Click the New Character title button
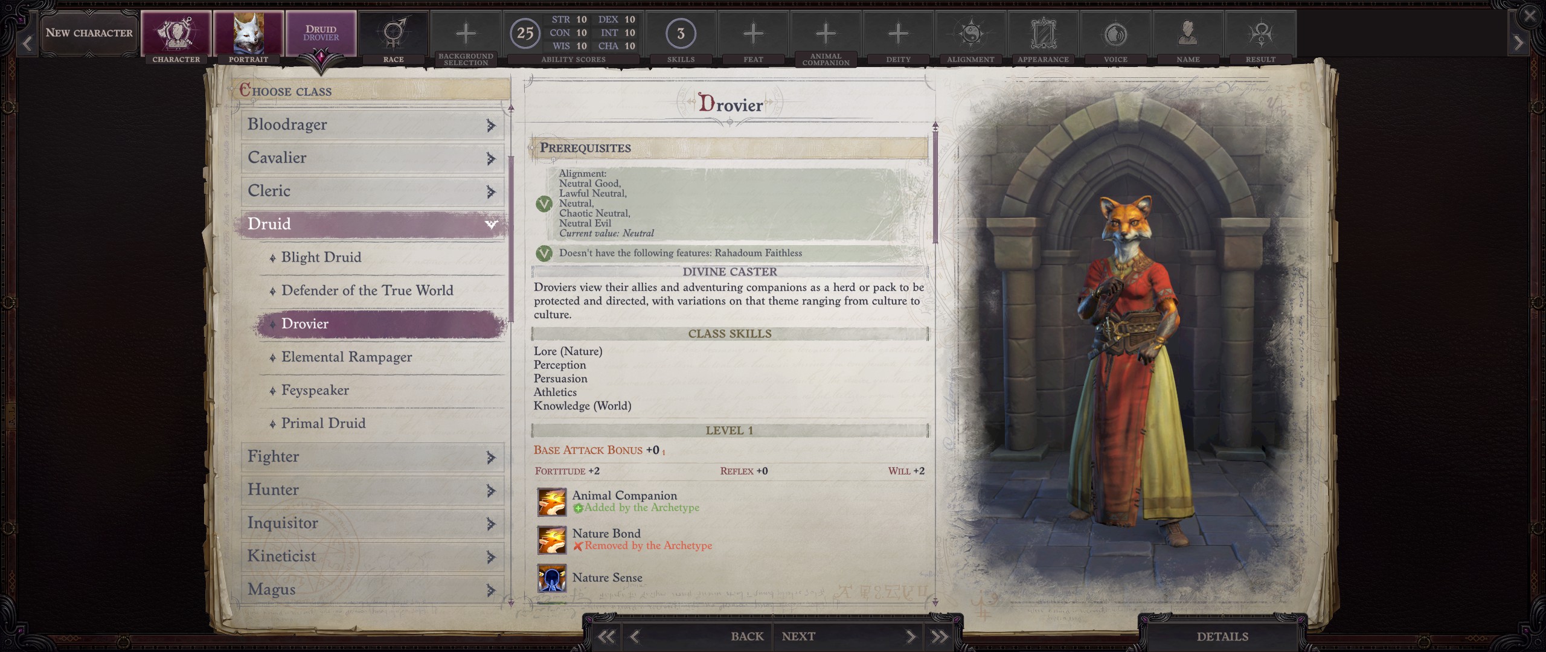Screen dimensions: 1546x652 89,33
